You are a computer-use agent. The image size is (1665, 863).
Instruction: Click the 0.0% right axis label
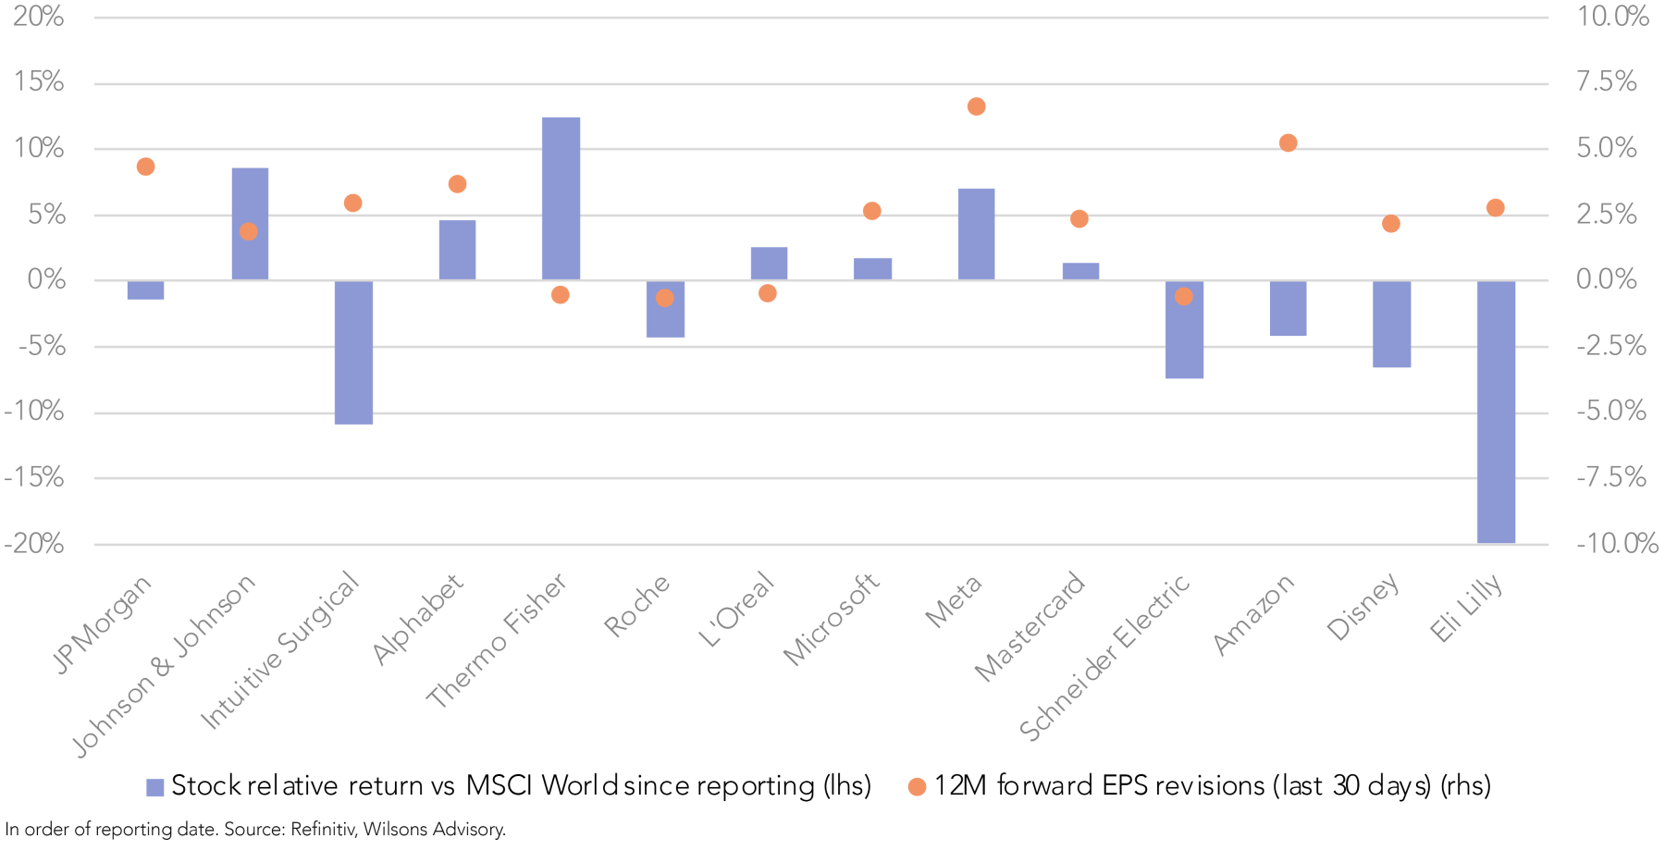[x=1607, y=279]
